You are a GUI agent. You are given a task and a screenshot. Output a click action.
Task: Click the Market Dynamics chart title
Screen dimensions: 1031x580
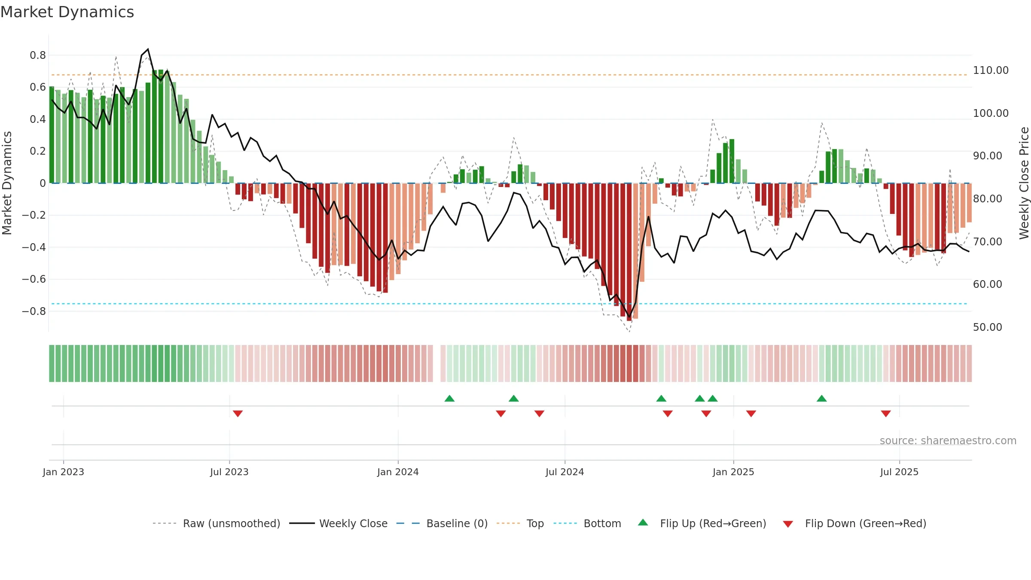click(67, 12)
